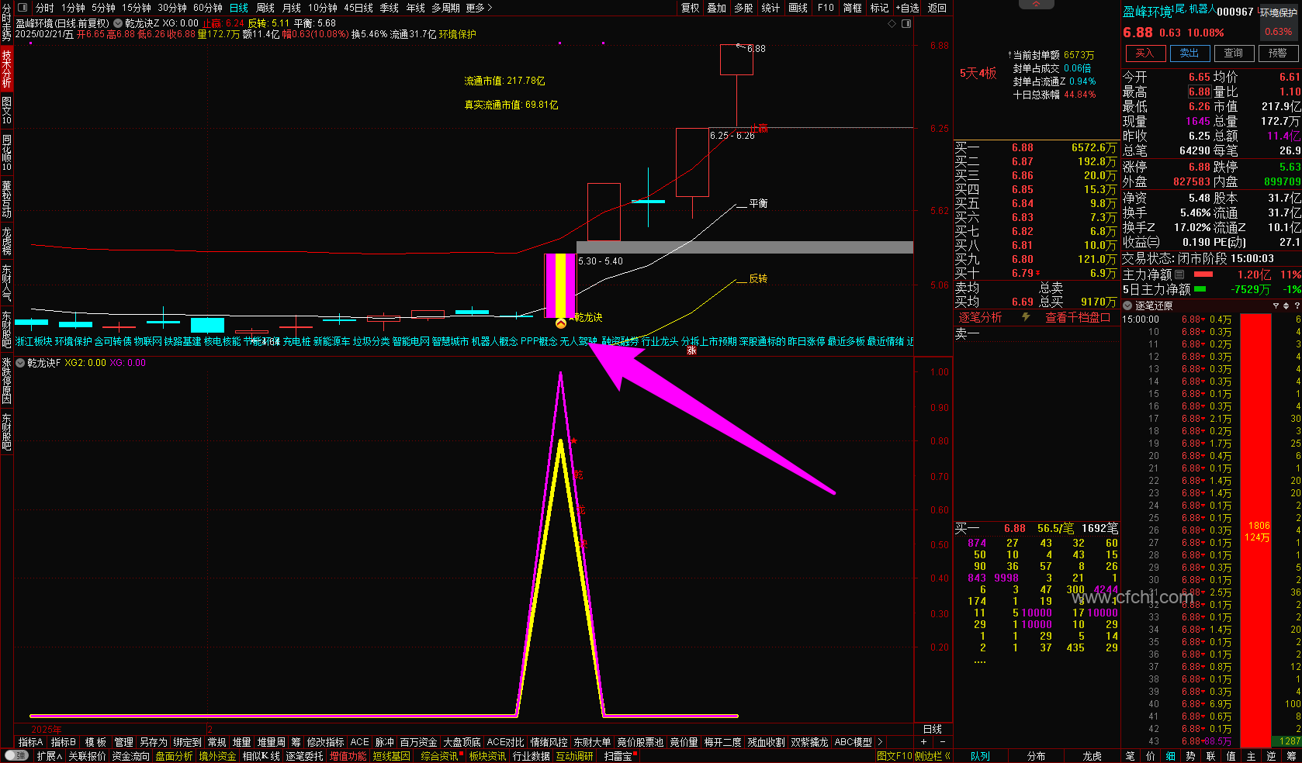This screenshot has height=763, width=1302.
Task: Click the 查询 query button
Action: pos(1234,53)
